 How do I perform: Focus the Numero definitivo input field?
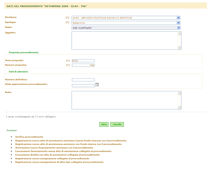pos(83,80)
